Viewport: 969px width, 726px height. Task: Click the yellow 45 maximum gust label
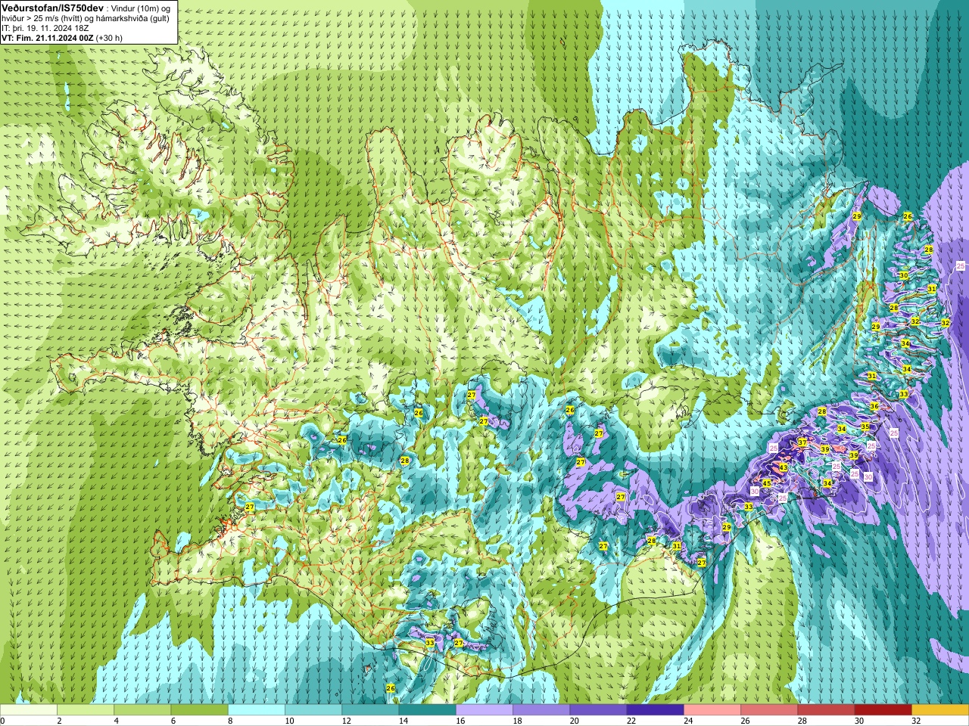coord(767,483)
